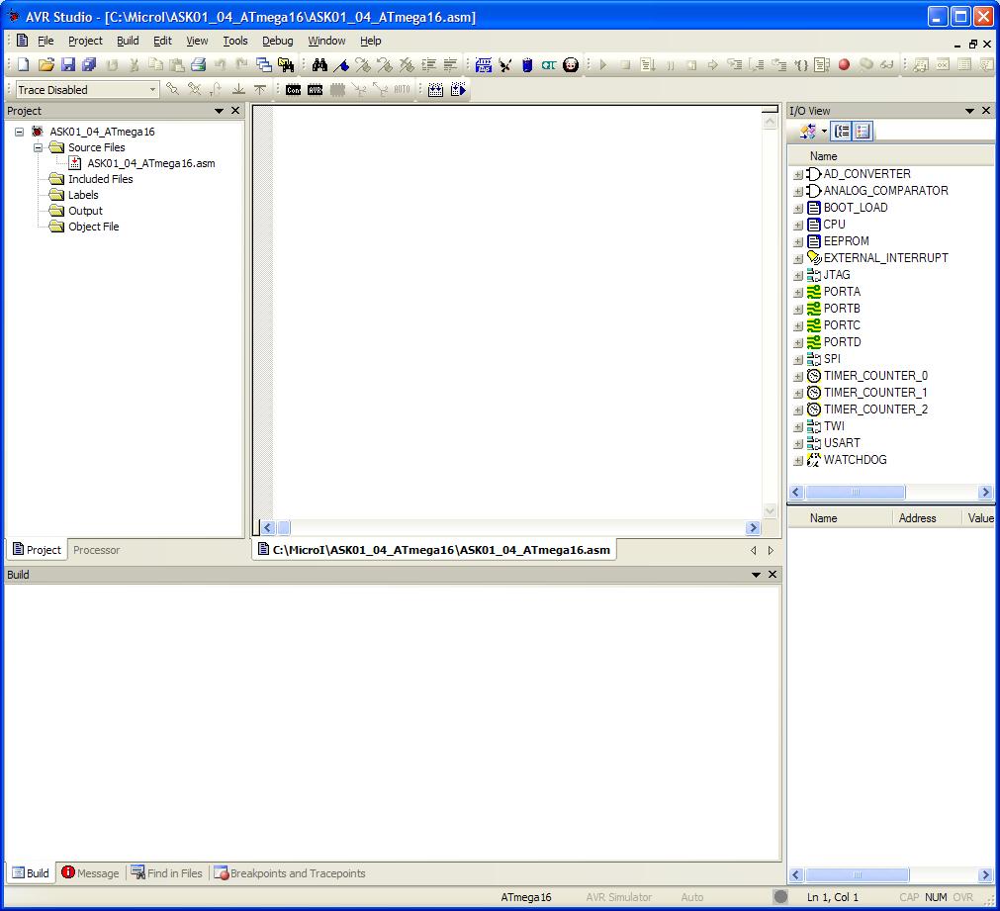Click the editor's right scroll arrow
Image resolution: width=1000 pixels, height=911 pixels.
[753, 527]
